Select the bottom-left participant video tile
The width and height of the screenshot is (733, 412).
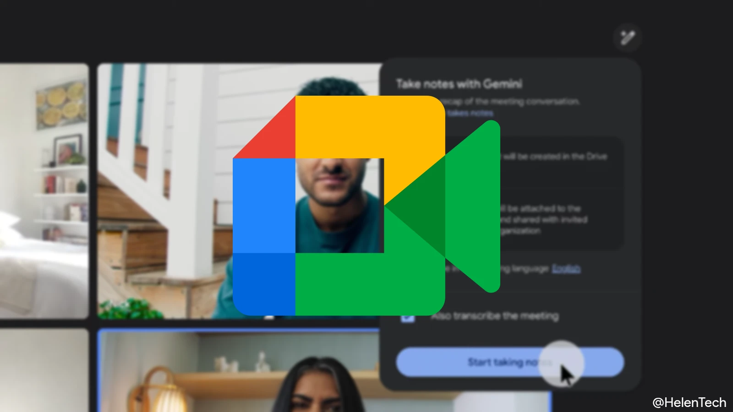(x=44, y=371)
